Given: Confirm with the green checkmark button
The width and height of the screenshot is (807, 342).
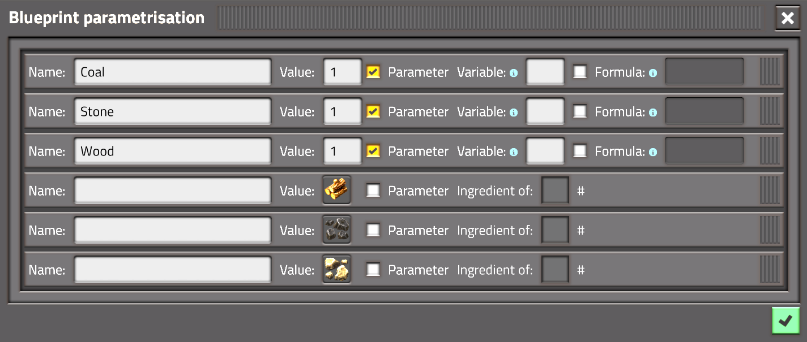Looking at the screenshot, I should pyautogui.click(x=785, y=321).
